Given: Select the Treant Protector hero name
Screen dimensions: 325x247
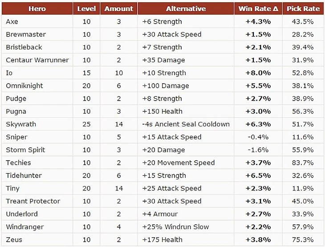Looking at the screenshot, I should point(33,201).
